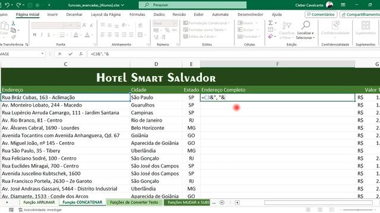Confirm the formula with checkmark button
Viewport: 380px width, 213px height.
click(x=70, y=54)
